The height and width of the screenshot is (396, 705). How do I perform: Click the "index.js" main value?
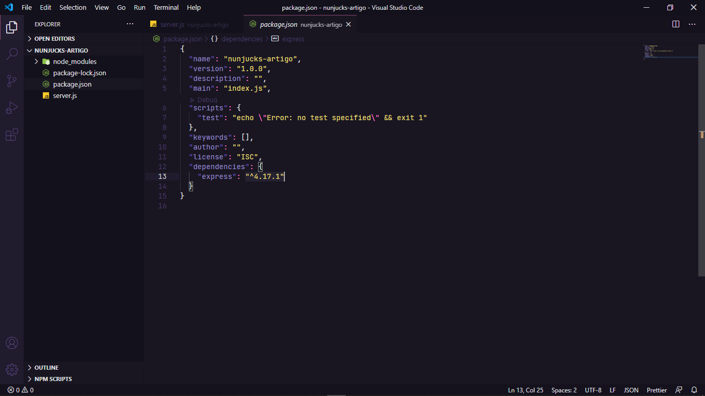pyautogui.click(x=245, y=88)
